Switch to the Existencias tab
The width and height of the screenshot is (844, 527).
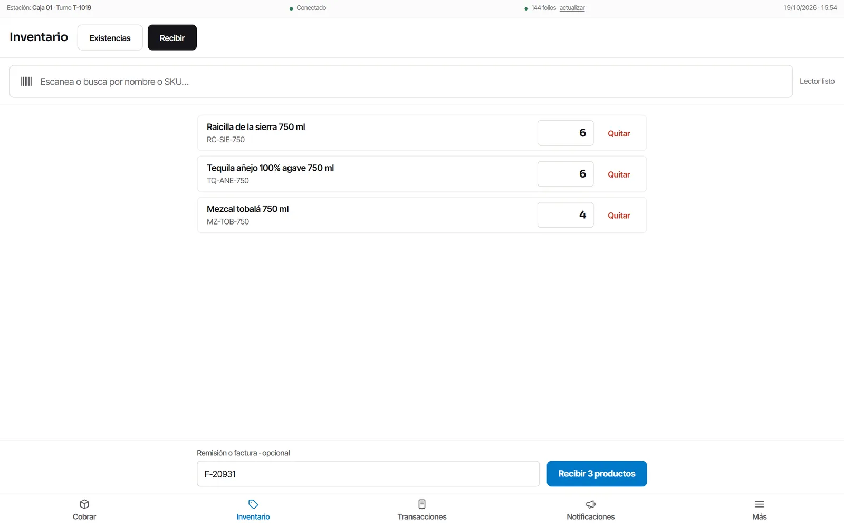110,37
